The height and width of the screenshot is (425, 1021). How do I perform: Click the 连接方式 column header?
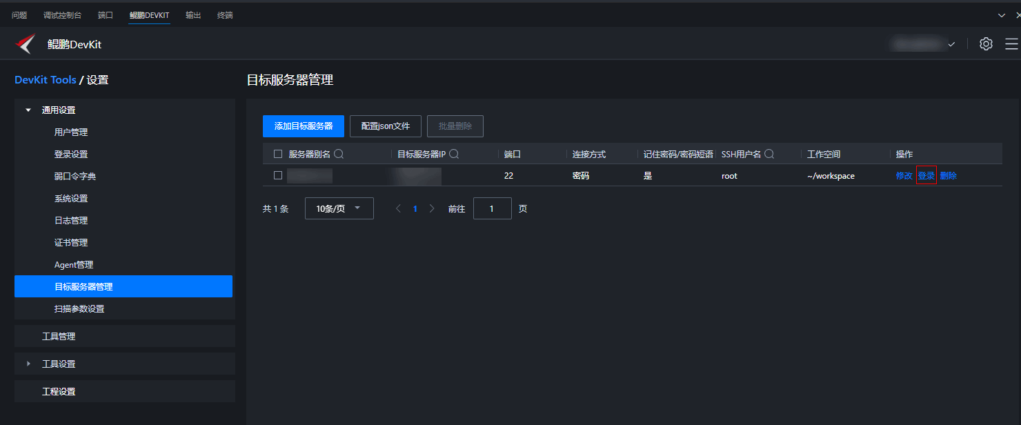(589, 154)
